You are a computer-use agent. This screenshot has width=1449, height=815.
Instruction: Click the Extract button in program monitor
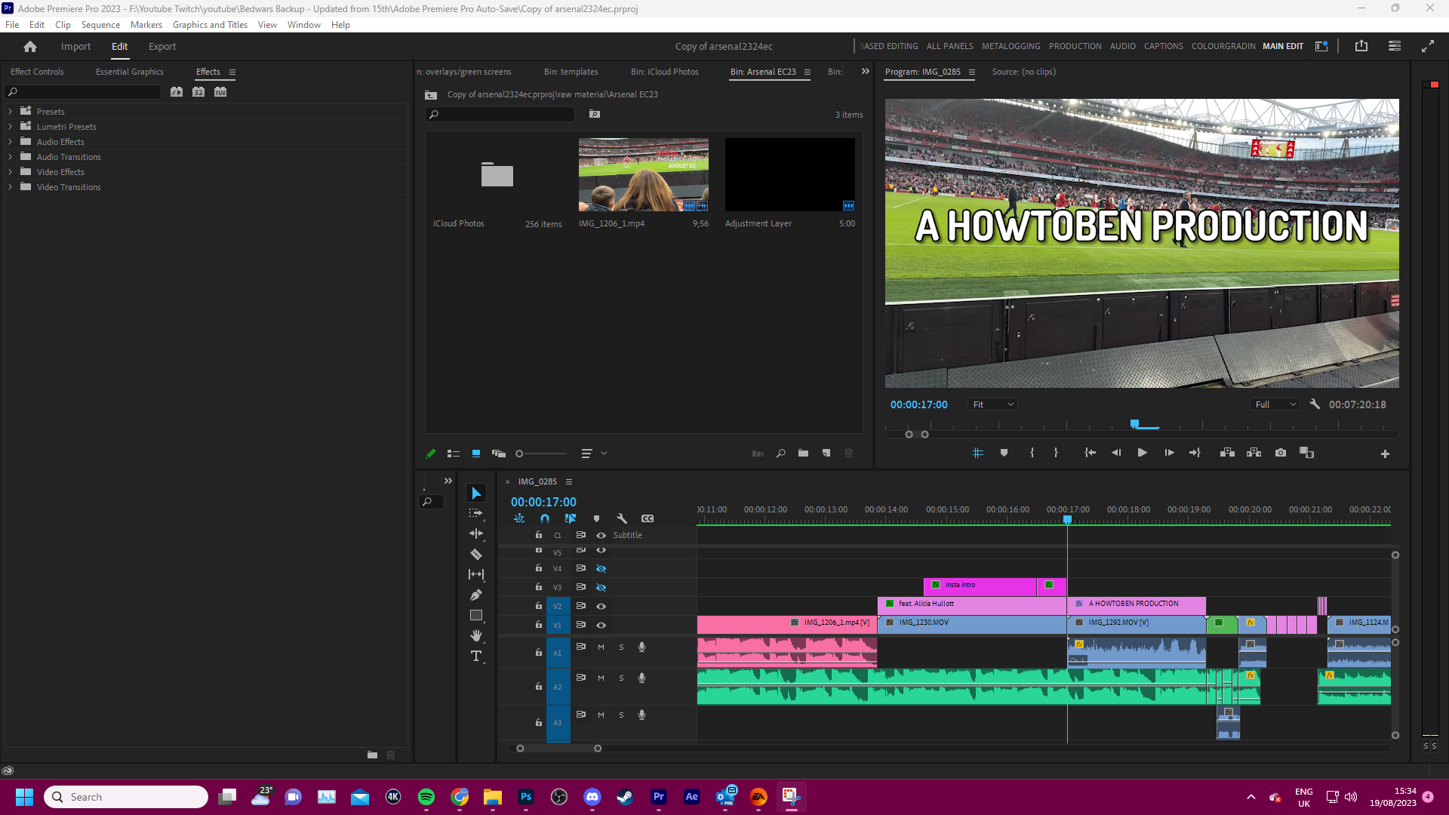click(1254, 453)
